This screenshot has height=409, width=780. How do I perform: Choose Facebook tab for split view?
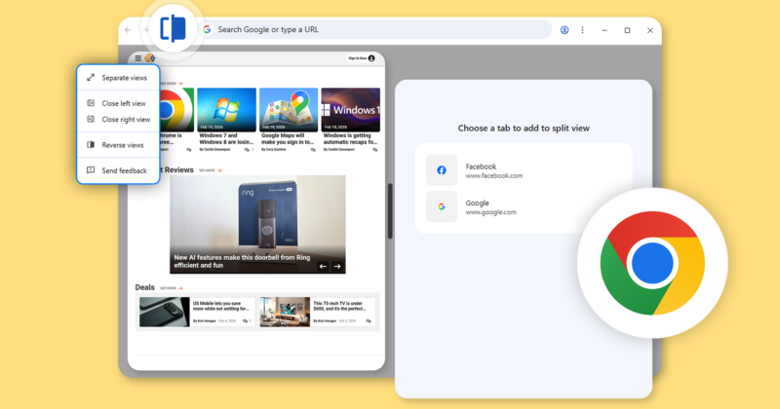point(524,170)
